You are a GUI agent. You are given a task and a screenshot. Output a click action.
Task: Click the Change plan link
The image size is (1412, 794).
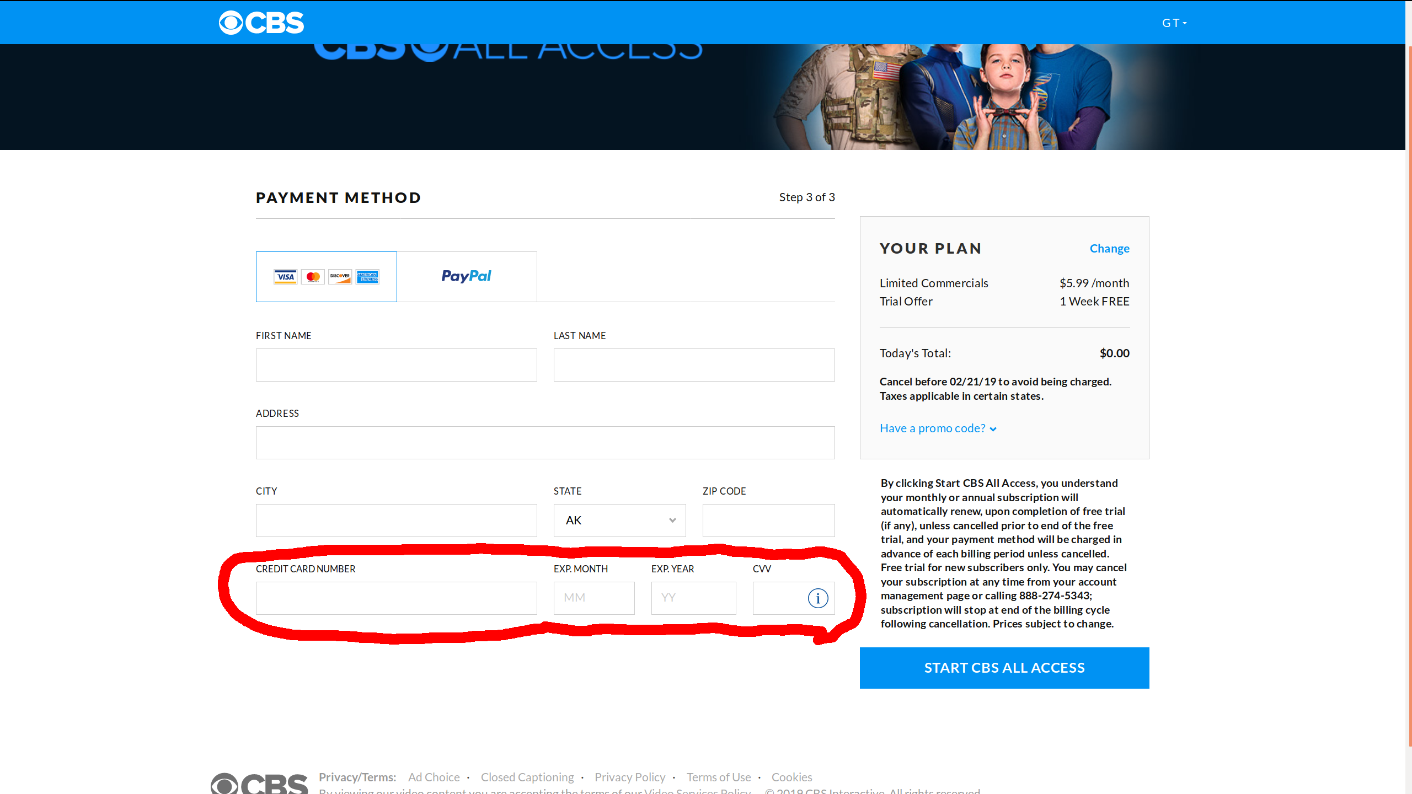[x=1109, y=248]
